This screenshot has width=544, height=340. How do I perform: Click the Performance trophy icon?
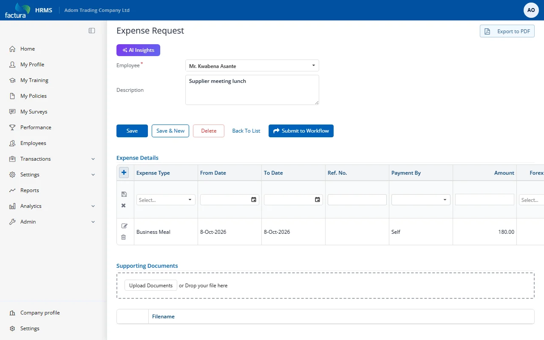pos(12,127)
